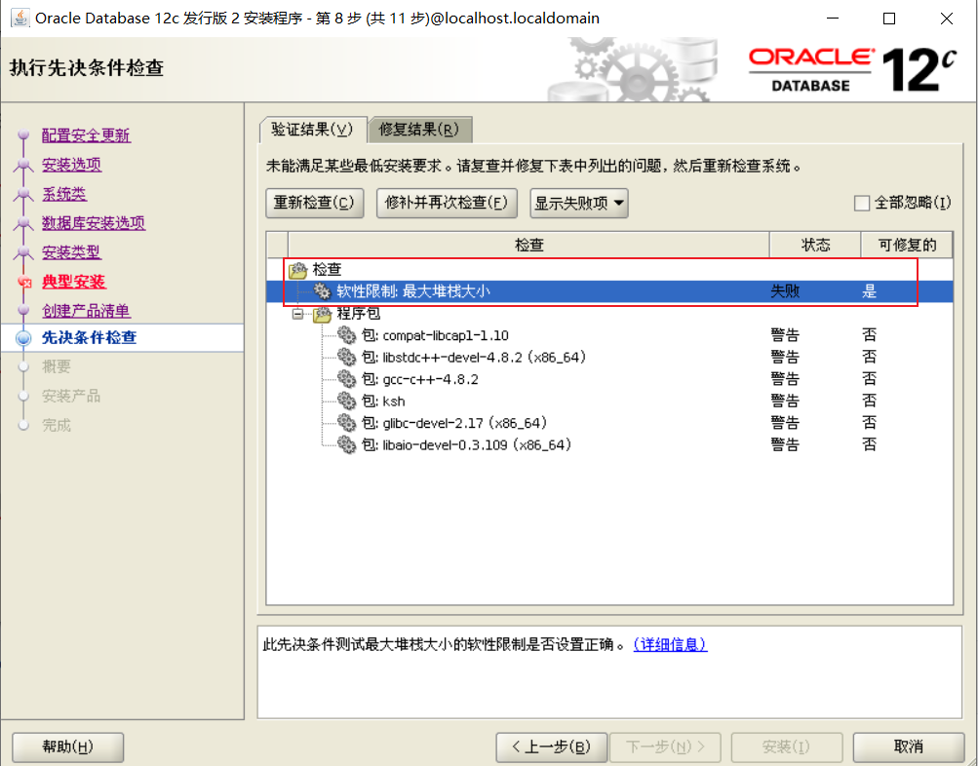
Task: Click gear icon beside gcc-c++-4.8.2
Action: [347, 379]
